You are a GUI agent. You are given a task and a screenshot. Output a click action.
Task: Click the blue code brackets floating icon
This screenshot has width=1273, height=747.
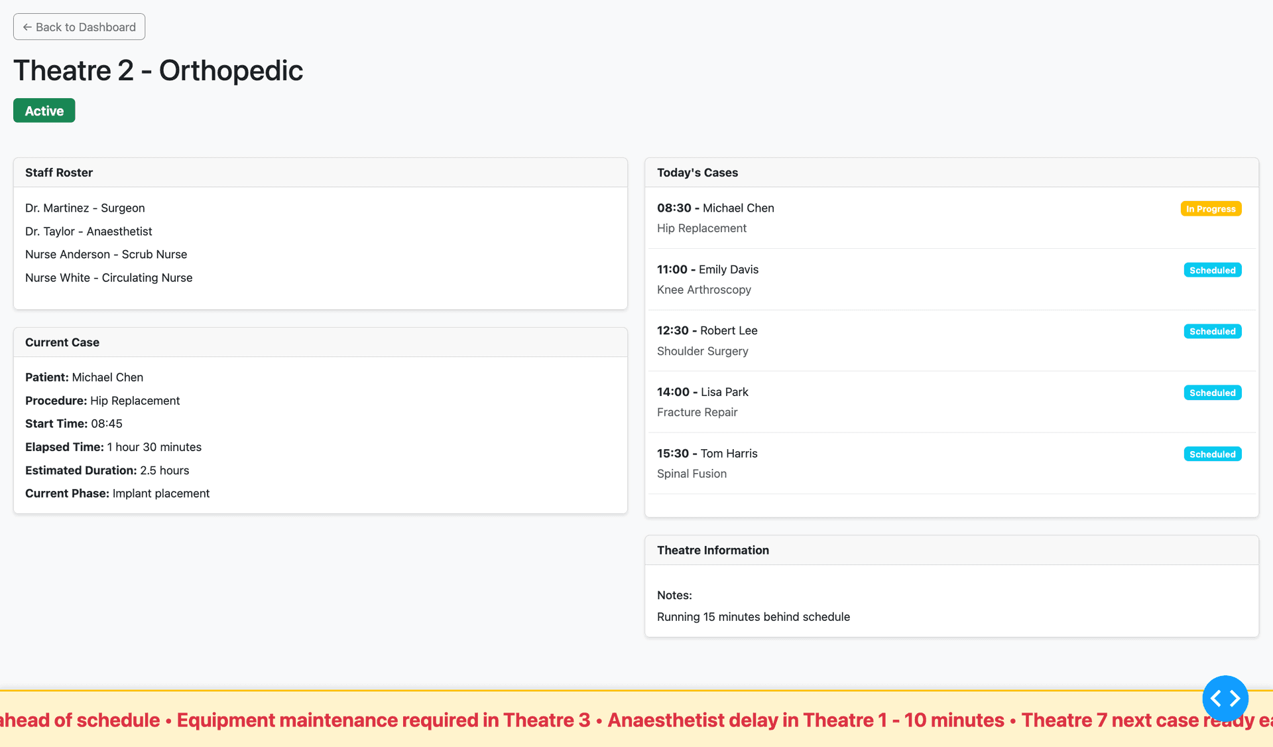[x=1225, y=698]
